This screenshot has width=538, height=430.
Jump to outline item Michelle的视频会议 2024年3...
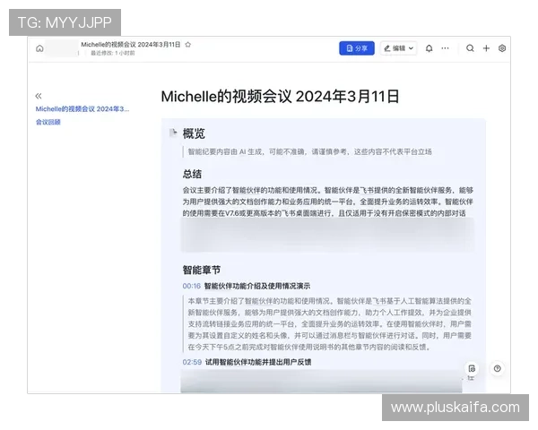82,109
